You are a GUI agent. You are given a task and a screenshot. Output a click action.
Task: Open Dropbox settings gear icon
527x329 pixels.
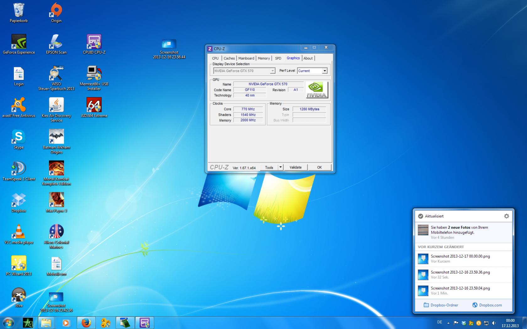tap(506, 216)
